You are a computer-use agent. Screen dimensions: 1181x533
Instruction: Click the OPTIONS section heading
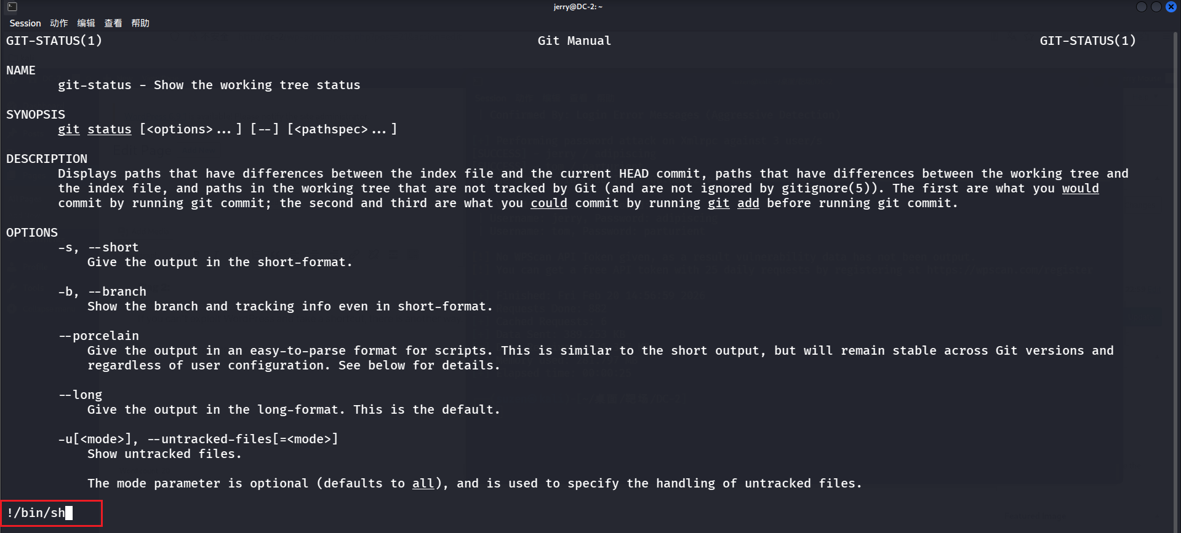click(32, 232)
